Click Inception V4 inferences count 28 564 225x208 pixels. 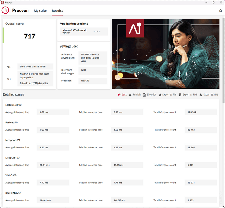tap(201, 147)
